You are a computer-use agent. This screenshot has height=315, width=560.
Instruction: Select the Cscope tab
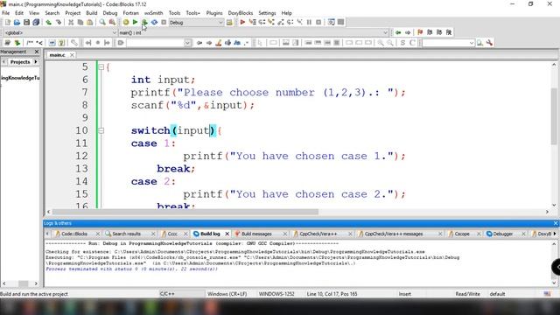point(462,234)
